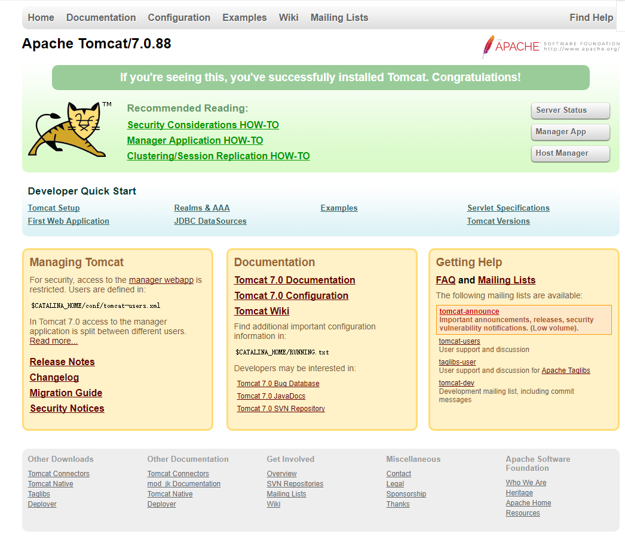Open tomcat-announce mailing list link

[x=469, y=311]
